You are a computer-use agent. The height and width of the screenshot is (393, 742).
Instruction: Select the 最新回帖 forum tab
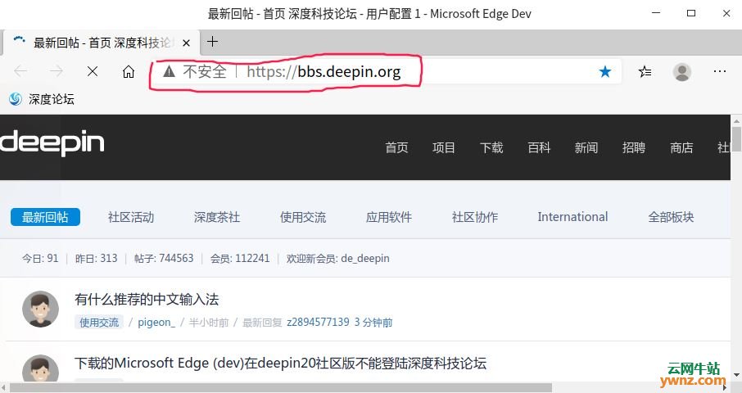45,217
